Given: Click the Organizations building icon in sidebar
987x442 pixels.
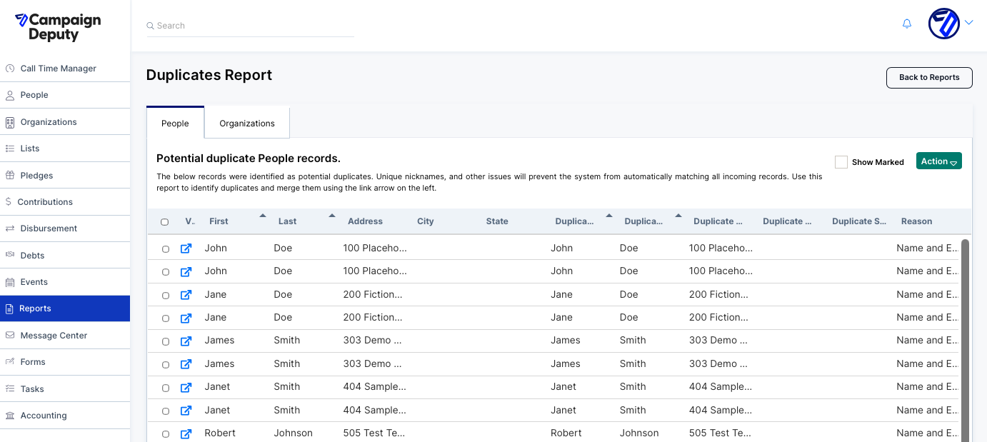Looking at the screenshot, I should 10,122.
